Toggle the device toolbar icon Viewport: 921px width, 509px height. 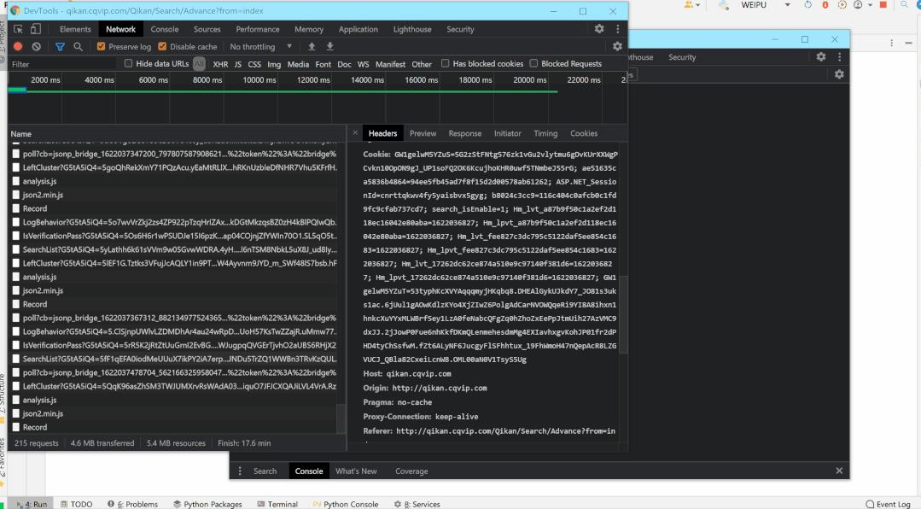pos(35,29)
